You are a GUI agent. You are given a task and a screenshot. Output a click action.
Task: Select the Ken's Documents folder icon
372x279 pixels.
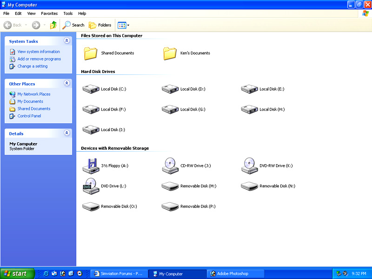click(170, 53)
